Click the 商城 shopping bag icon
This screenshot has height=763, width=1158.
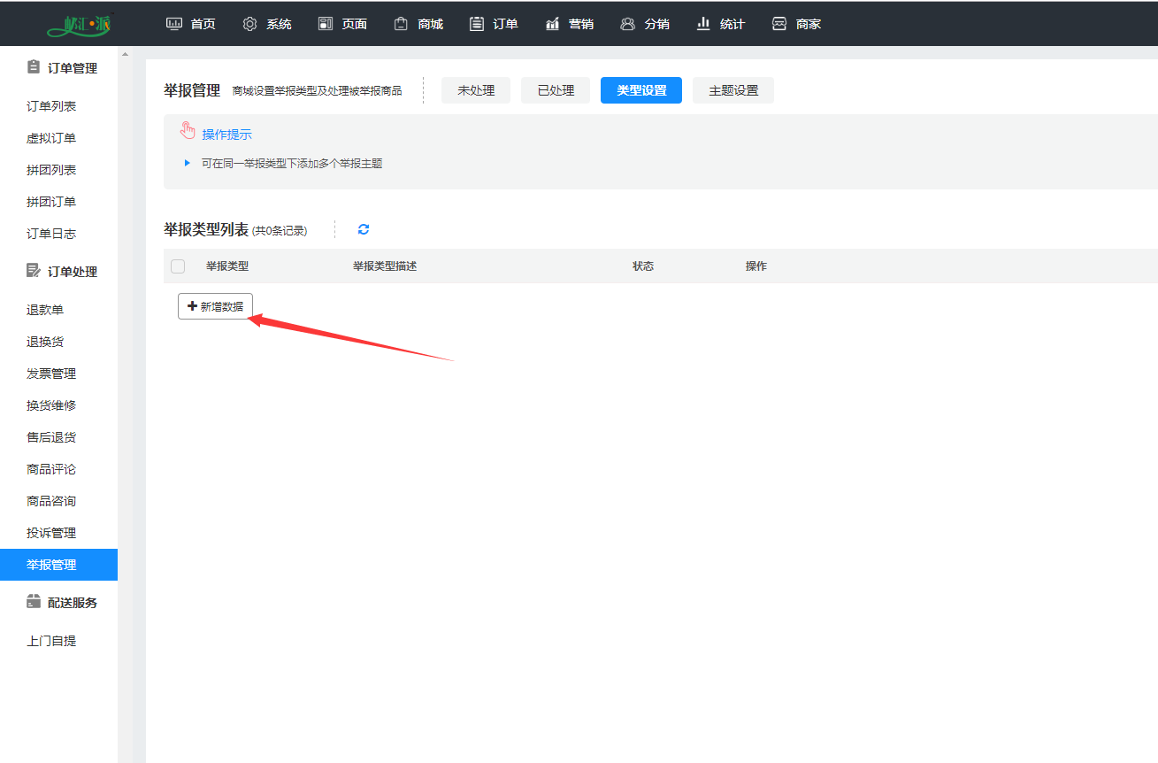tap(402, 24)
